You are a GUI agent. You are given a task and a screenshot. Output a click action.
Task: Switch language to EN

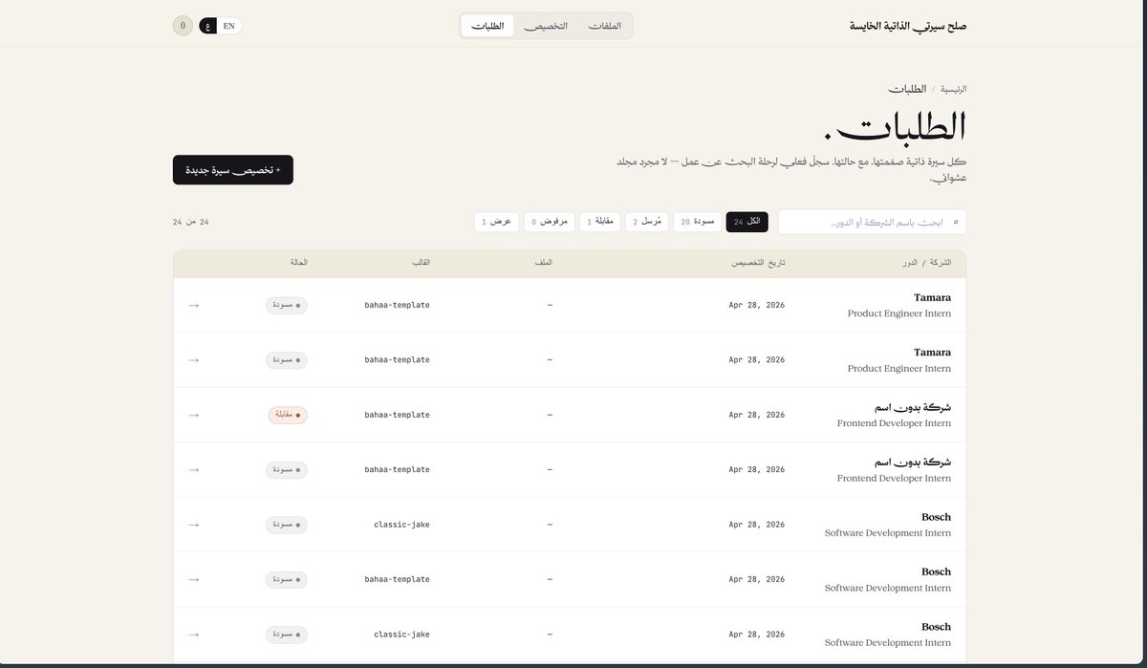(228, 26)
